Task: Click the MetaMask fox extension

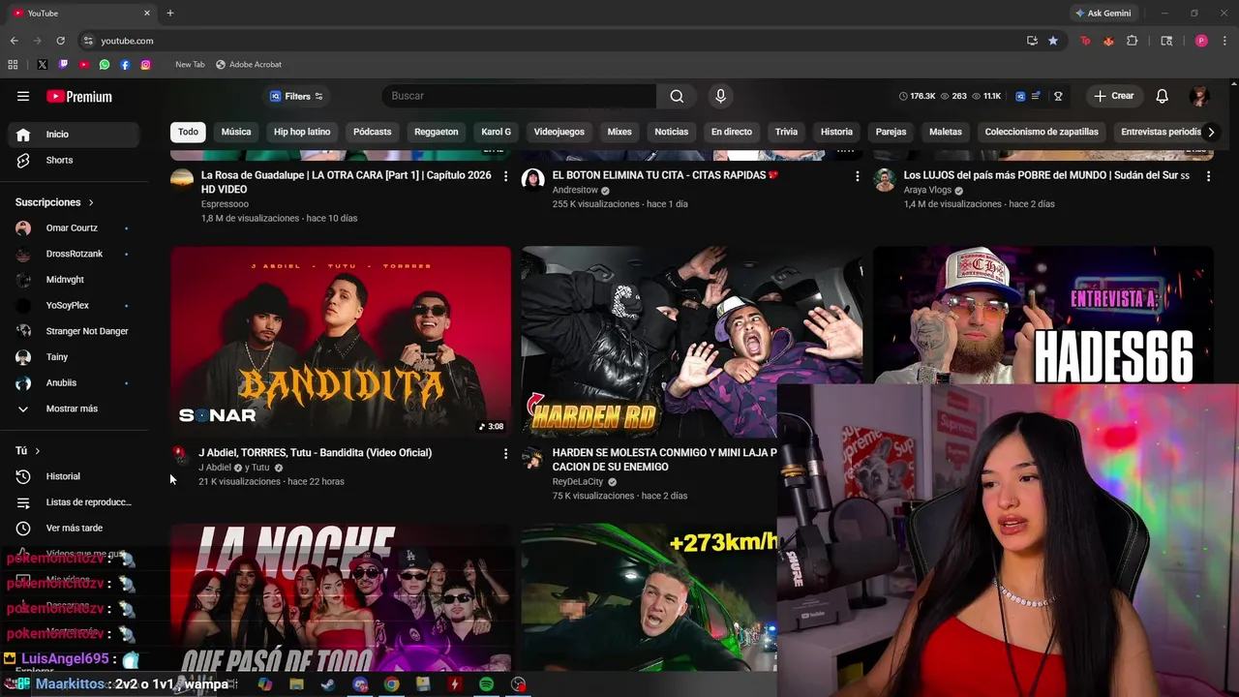Action: (1108, 41)
